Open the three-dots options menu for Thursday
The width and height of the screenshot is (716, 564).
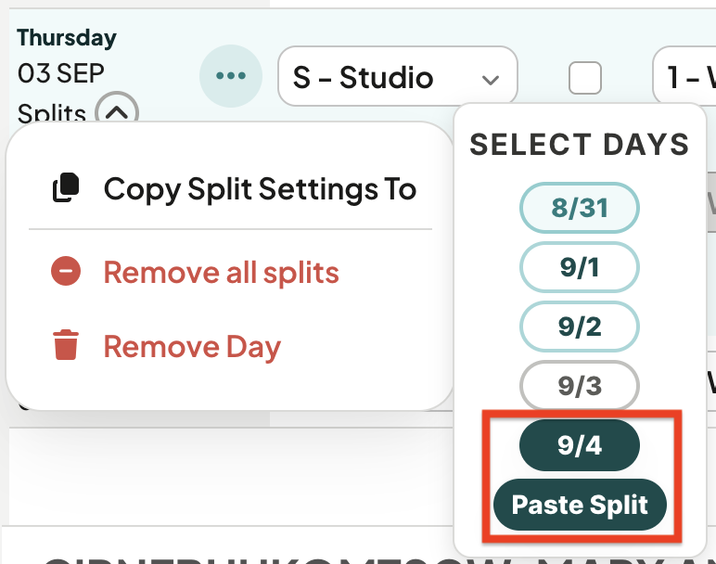point(231,76)
